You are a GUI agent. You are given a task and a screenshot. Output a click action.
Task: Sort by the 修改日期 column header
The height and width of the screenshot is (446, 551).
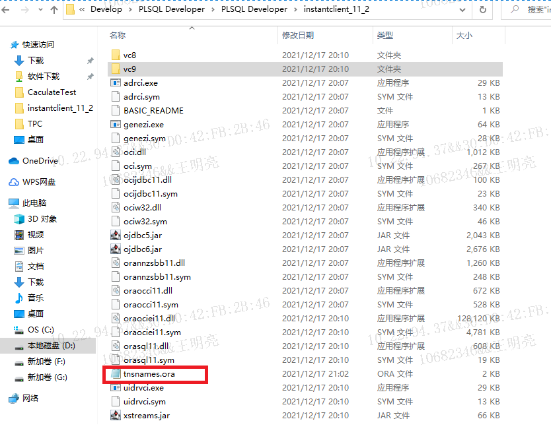298,35
